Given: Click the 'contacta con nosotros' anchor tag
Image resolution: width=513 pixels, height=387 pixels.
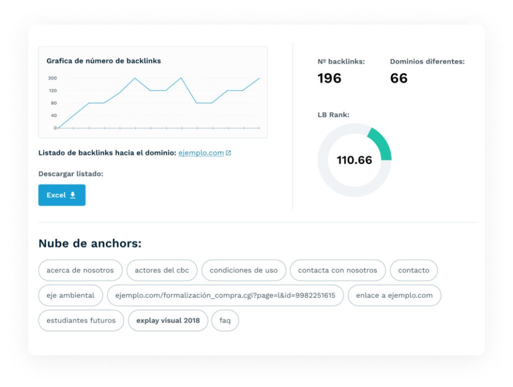Looking at the screenshot, I should (337, 270).
